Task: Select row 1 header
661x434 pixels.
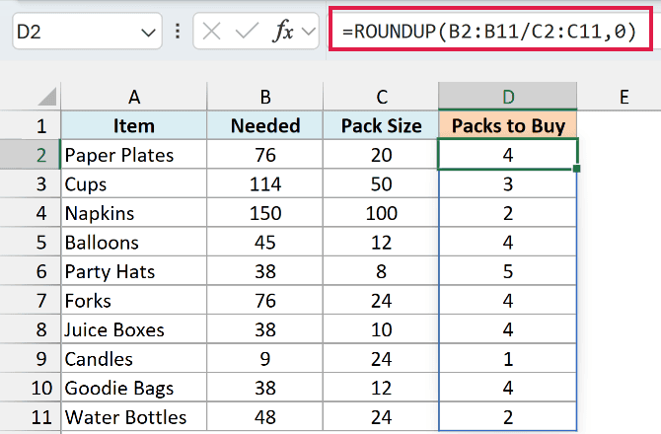Action: pos(31,125)
